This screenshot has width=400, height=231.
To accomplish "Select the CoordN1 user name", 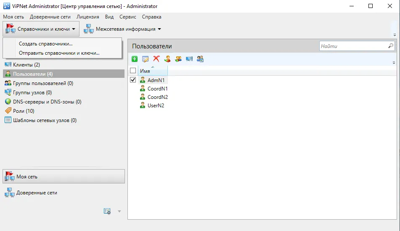I will point(157,89).
